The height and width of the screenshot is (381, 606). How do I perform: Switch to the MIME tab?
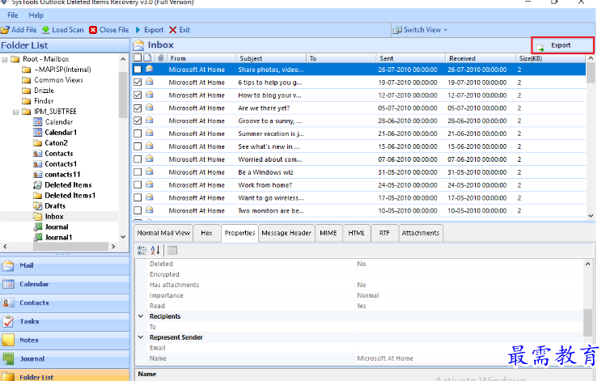click(328, 233)
